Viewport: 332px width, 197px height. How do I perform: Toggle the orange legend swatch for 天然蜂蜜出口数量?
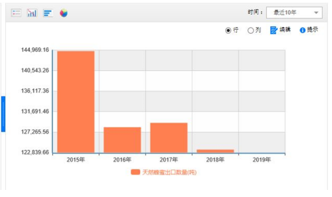click(x=135, y=172)
